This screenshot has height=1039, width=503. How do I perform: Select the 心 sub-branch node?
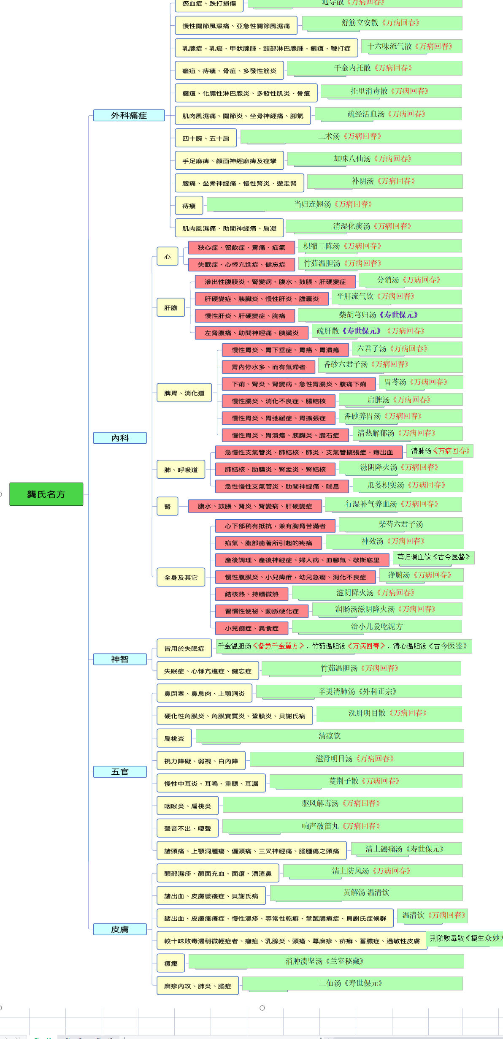pos(168,256)
